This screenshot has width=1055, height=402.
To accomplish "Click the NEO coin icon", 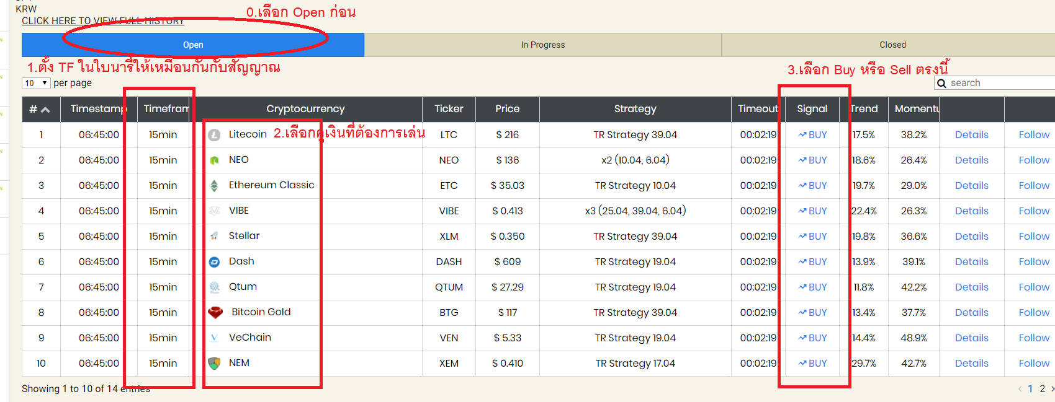I will tap(214, 160).
